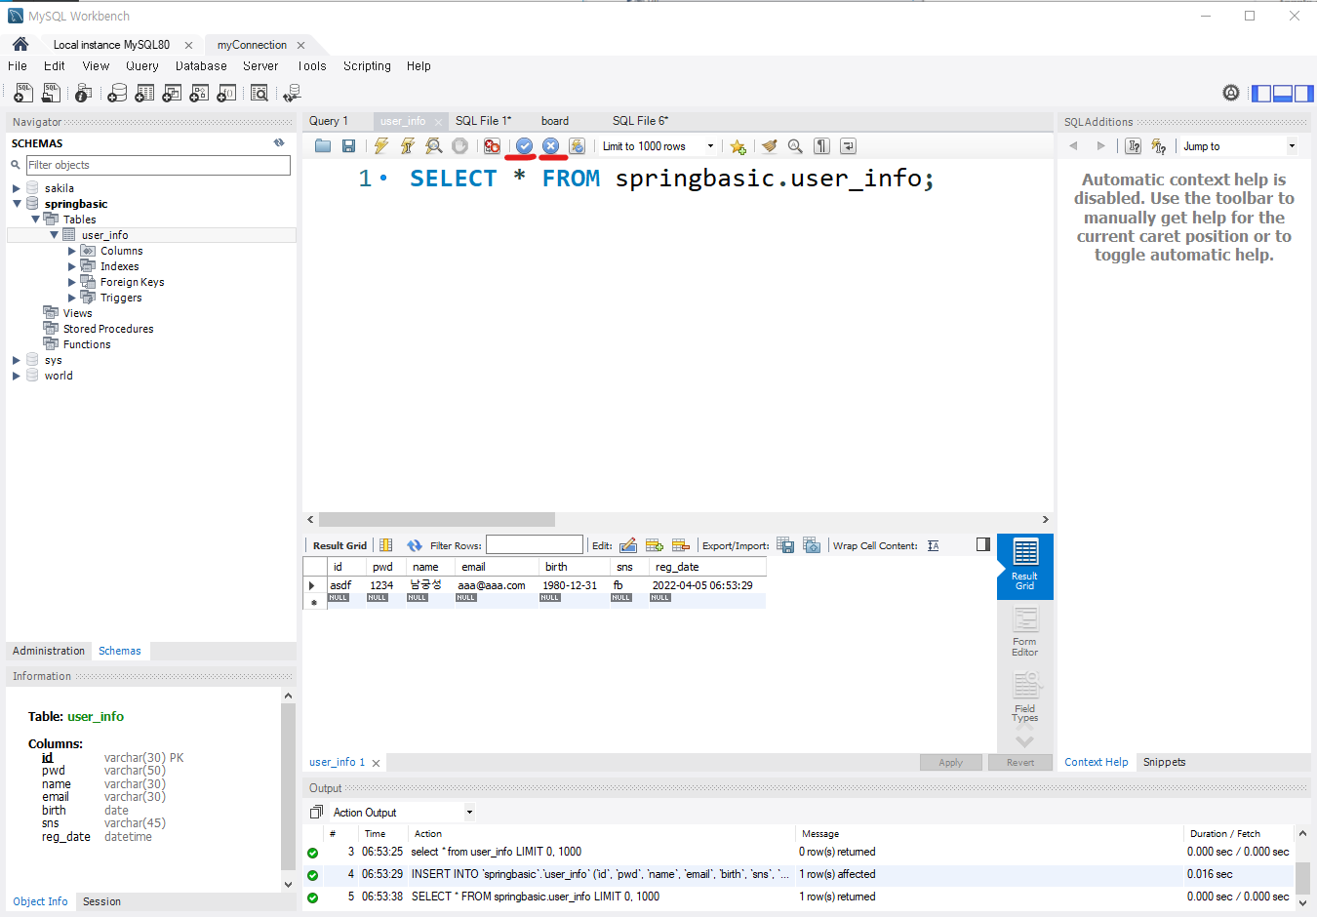Toggle the right SQL Additions sidebar
1317x917 pixels.
(x=1304, y=94)
